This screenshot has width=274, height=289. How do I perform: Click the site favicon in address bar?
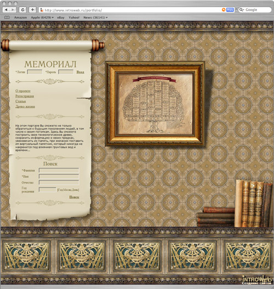tap(42, 10)
